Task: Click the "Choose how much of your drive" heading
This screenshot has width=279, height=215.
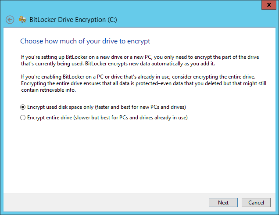Action: 85,41
